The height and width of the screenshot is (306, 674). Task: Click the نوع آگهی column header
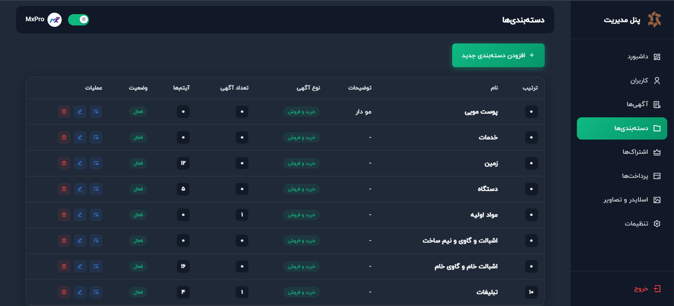coord(308,88)
